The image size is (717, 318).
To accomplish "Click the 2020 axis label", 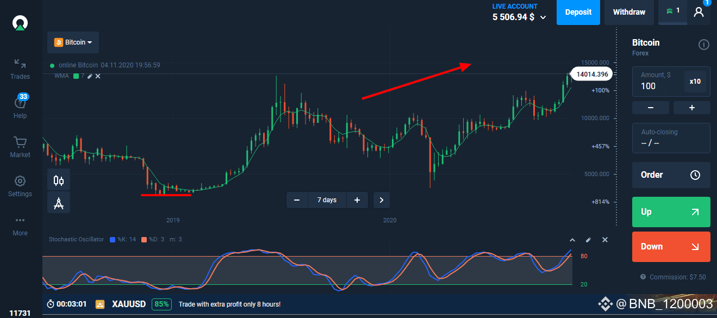I will [x=390, y=220].
